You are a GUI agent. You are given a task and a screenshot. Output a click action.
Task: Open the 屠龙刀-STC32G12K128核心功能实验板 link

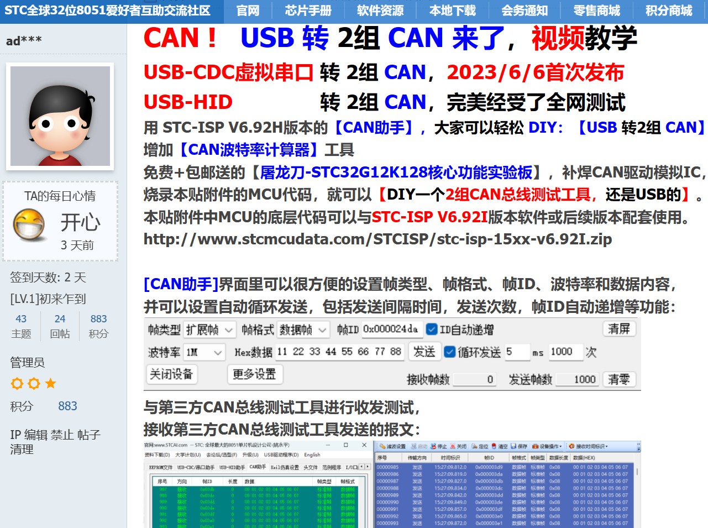(x=396, y=172)
